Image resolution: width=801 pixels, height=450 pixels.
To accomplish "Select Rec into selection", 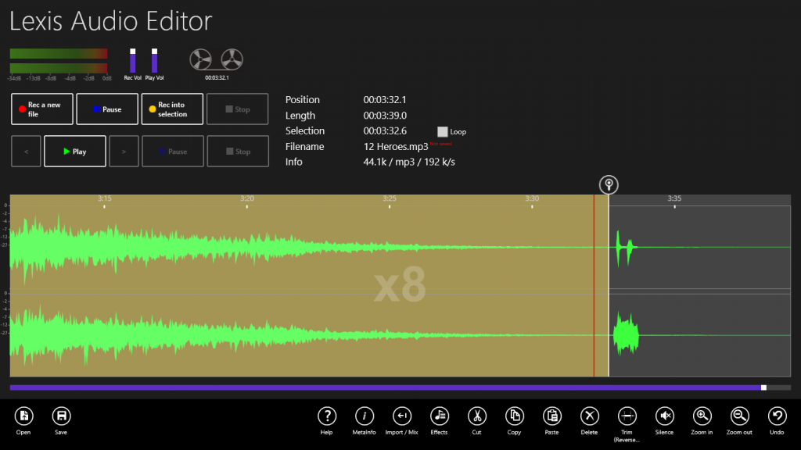I will [x=171, y=109].
